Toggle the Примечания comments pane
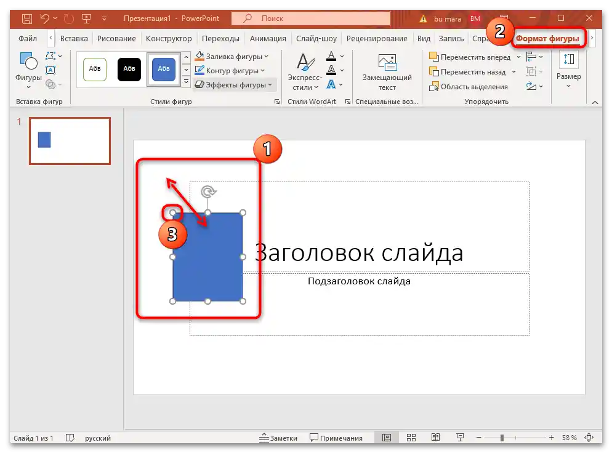Screen dimensions: 612x453 point(336,438)
